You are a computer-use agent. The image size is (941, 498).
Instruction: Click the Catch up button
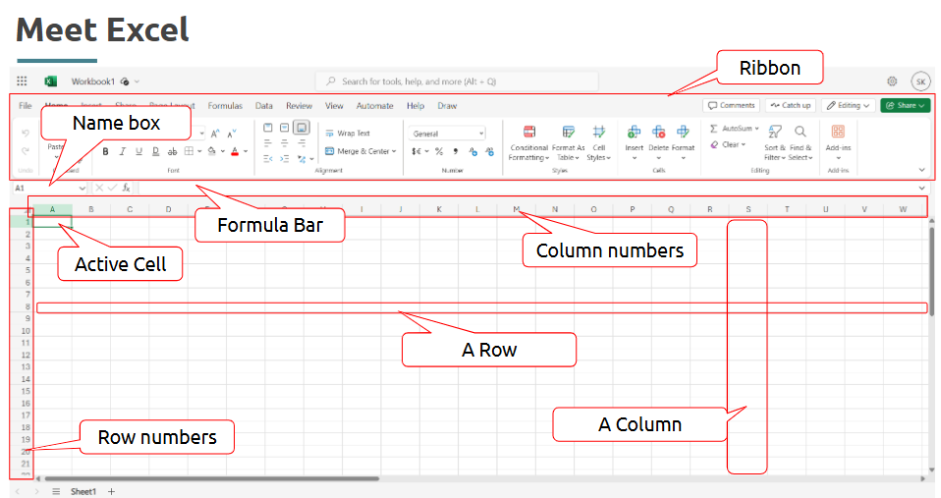point(791,105)
